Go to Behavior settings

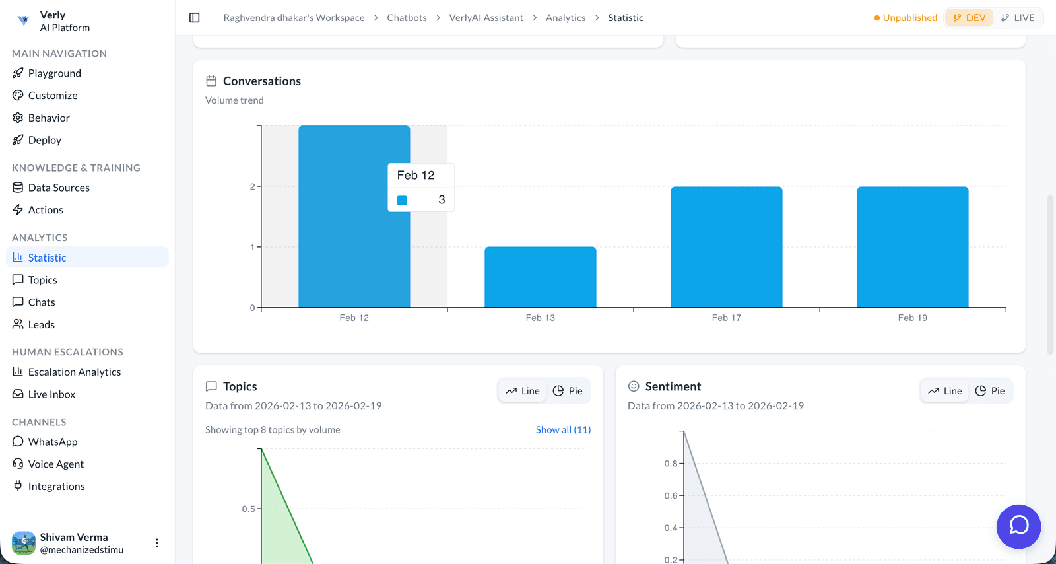[48, 118]
